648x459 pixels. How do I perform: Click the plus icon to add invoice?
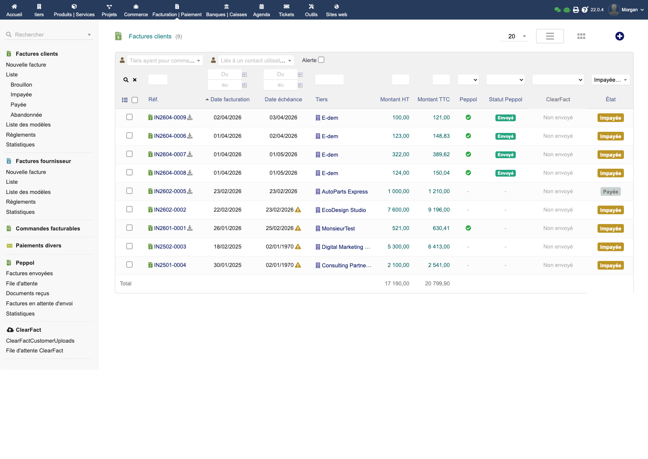point(619,36)
